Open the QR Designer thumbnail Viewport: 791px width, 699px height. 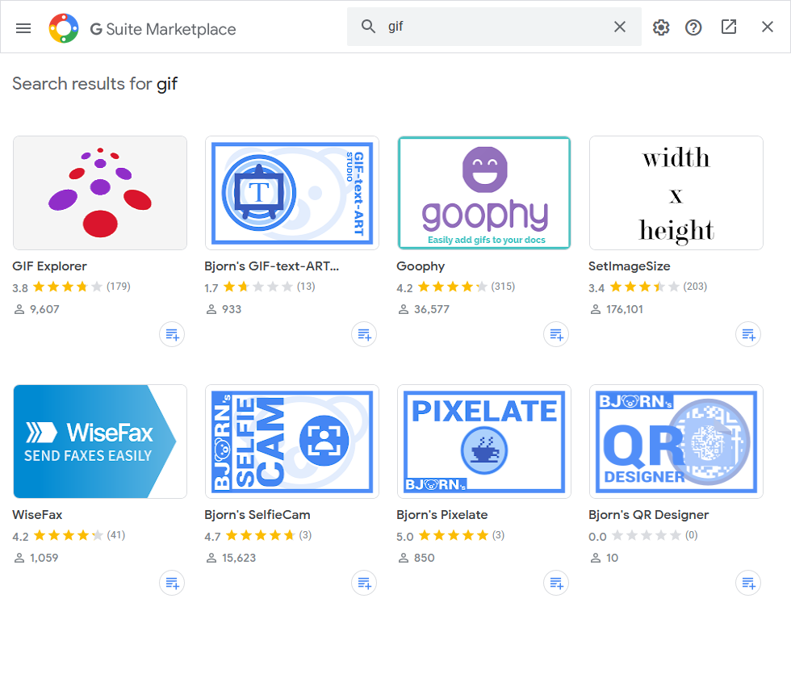(676, 442)
